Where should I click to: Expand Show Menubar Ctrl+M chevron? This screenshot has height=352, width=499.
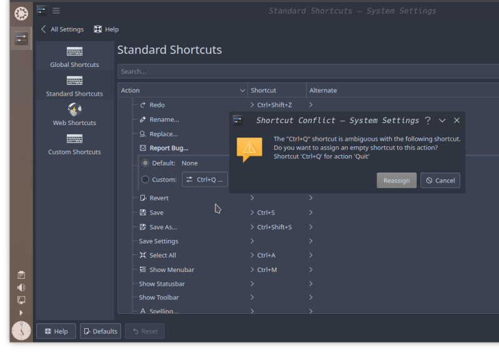[x=252, y=270]
